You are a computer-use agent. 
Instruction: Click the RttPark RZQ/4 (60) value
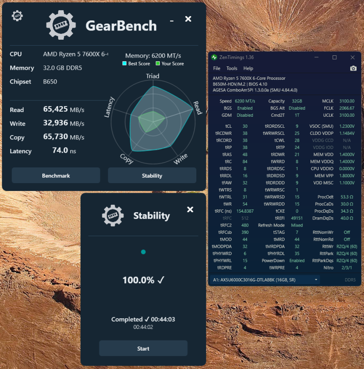[346, 253]
